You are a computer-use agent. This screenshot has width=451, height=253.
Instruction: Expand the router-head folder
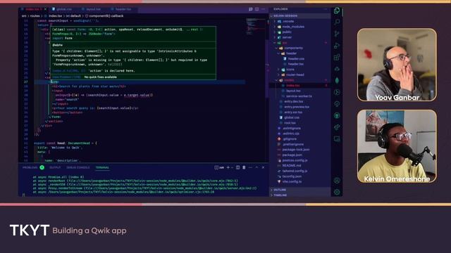[295, 74]
